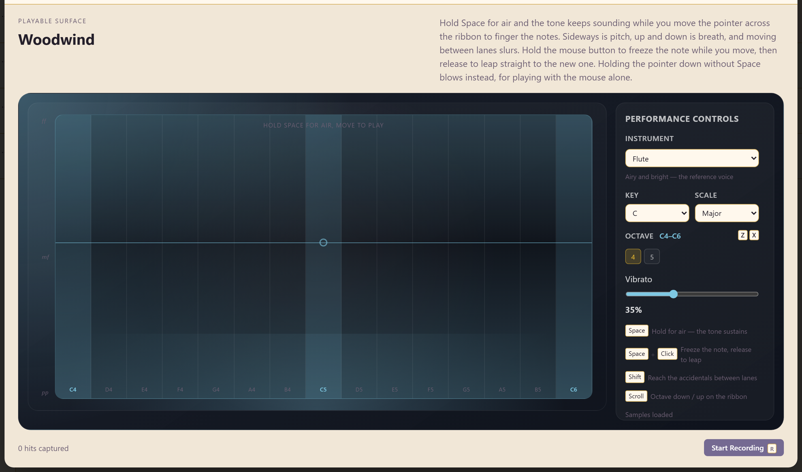Click the '0 hits captured' text
Screen dimensions: 802x472
pyautogui.click(x=43, y=448)
